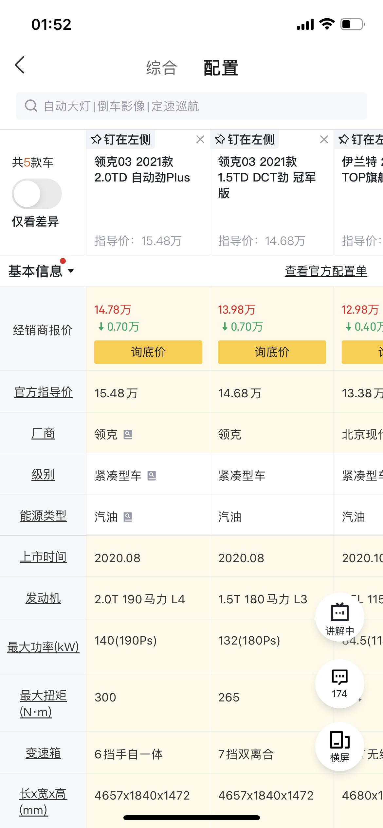Image resolution: width=383 pixels, height=828 pixels.
Task: Open 上市时间 parameter link
Action: 43,557
